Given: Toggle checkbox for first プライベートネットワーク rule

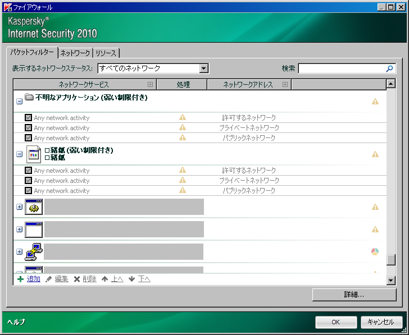Looking at the screenshot, I should tap(29, 128).
